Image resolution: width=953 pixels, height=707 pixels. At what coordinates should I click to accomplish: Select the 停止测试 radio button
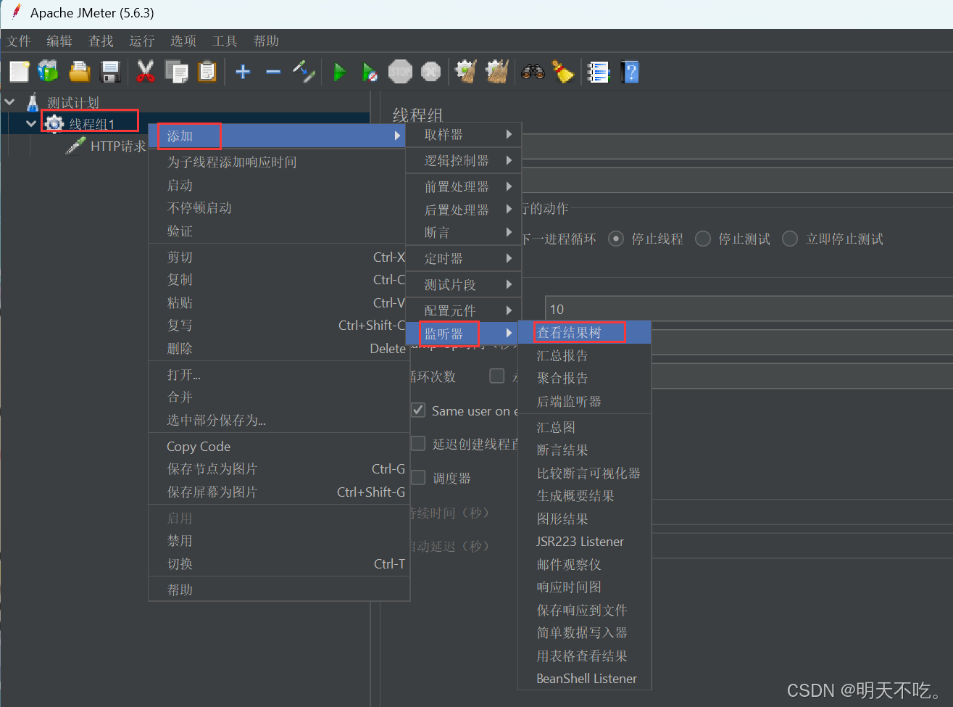click(x=703, y=239)
